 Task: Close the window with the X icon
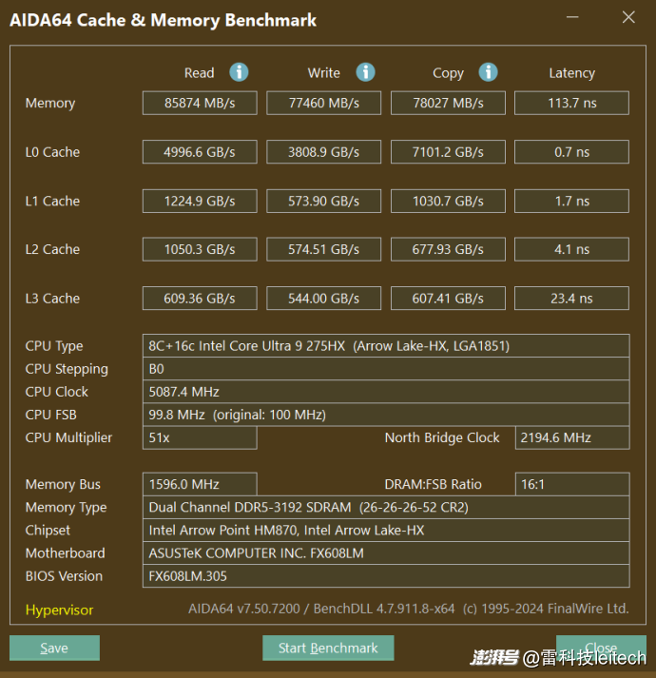[x=628, y=17]
